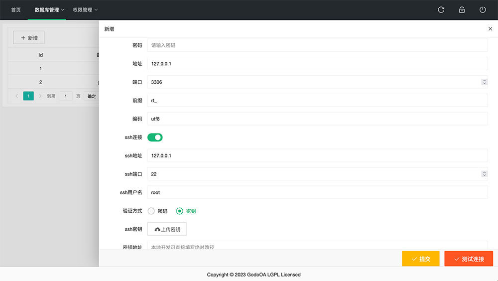Click the refresh icon in top bar
The height and width of the screenshot is (281, 498).
coord(441,10)
